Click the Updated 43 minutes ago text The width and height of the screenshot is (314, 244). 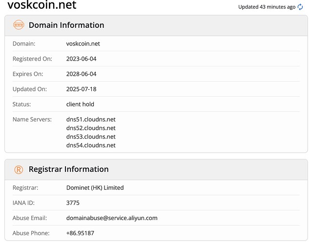[267, 7]
